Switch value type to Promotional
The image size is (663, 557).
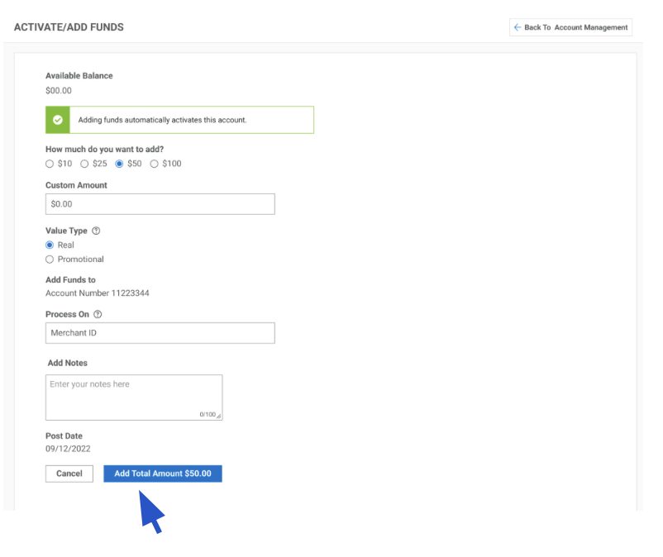(50, 259)
